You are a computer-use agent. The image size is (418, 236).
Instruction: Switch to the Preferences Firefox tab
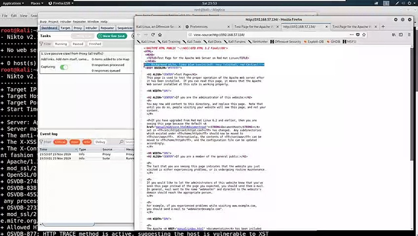pos(207,27)
